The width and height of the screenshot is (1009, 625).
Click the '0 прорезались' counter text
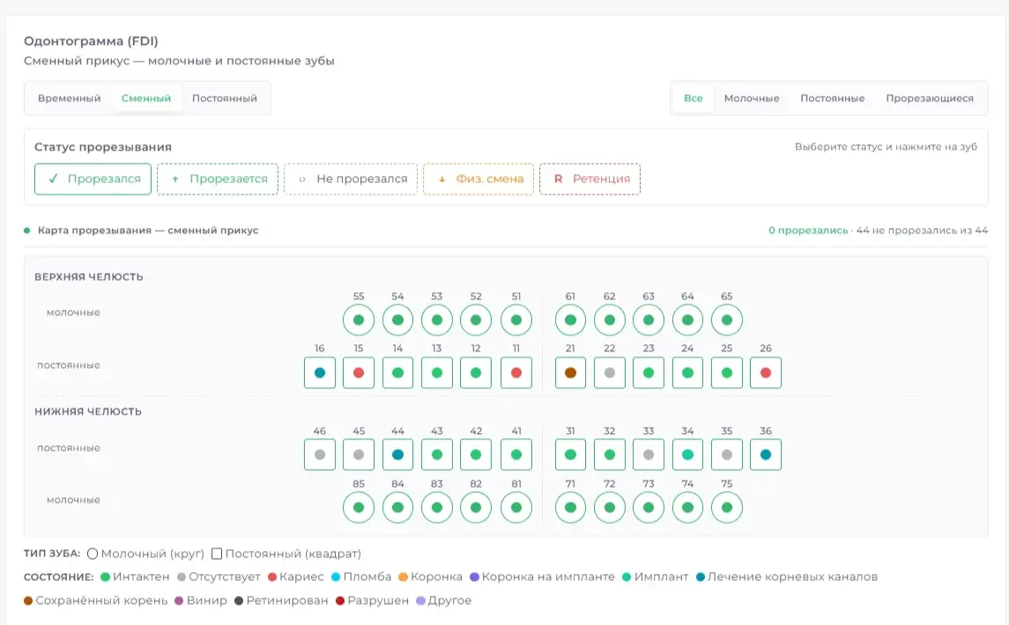[x=808, y=231]
